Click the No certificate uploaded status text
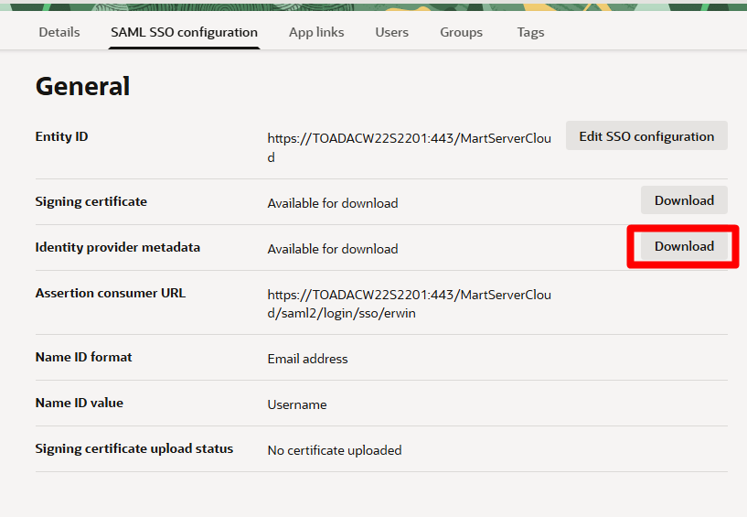Screen dimensions: 747x517 [x=334, y=450]
